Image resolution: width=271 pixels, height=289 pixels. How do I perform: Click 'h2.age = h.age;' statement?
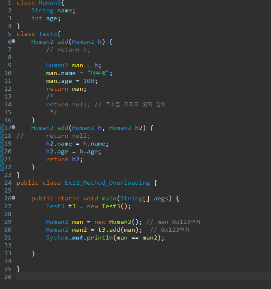(74, 151)
